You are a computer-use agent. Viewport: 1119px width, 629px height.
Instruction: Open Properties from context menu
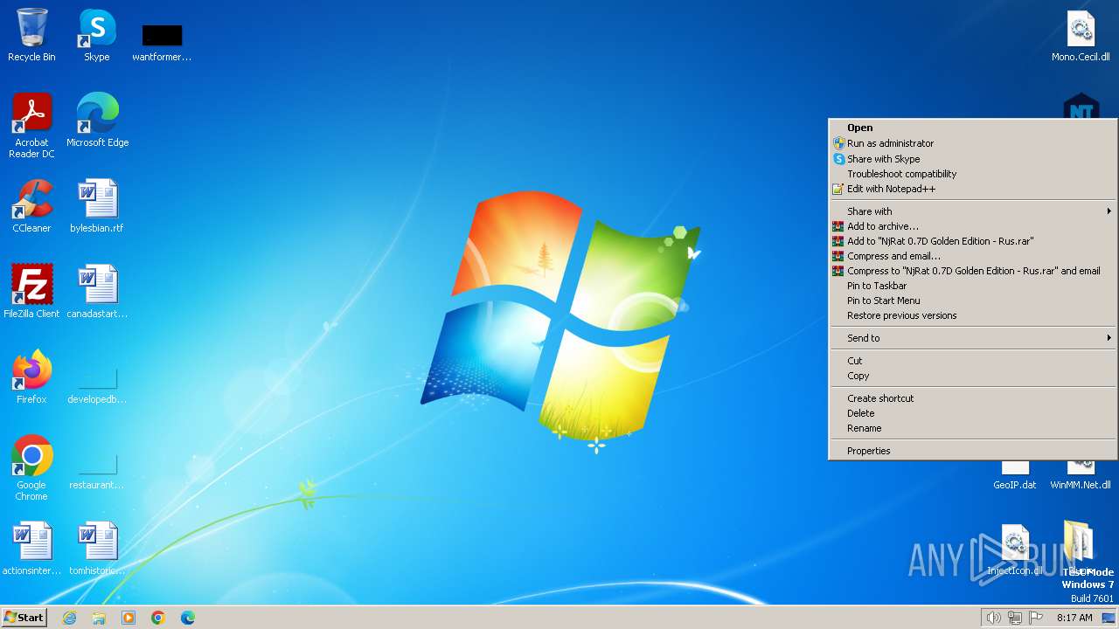pyautogui.click(x=972, y=451)
